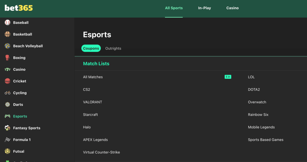Open the Starcraft match list
The width and height of the screenshot is (307, 162).
(x=90, y=114)
